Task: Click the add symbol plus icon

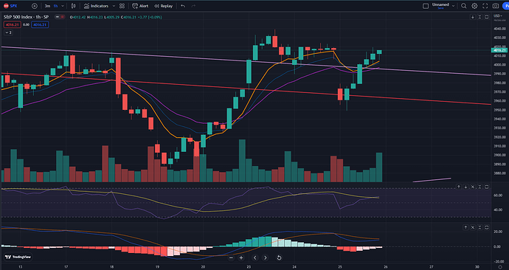Action: click(x=35, y=6)
